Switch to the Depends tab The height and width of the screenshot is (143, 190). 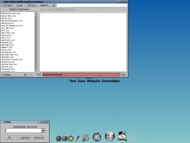pyautogui.click(x=60, y=10)
